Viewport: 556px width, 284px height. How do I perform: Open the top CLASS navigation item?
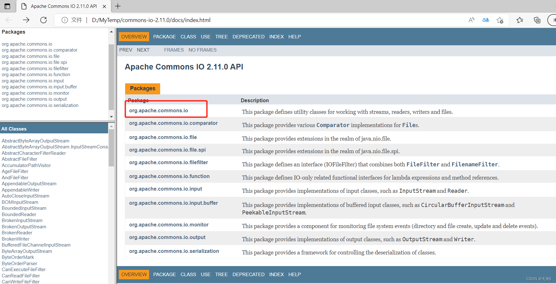coord(188,37)
